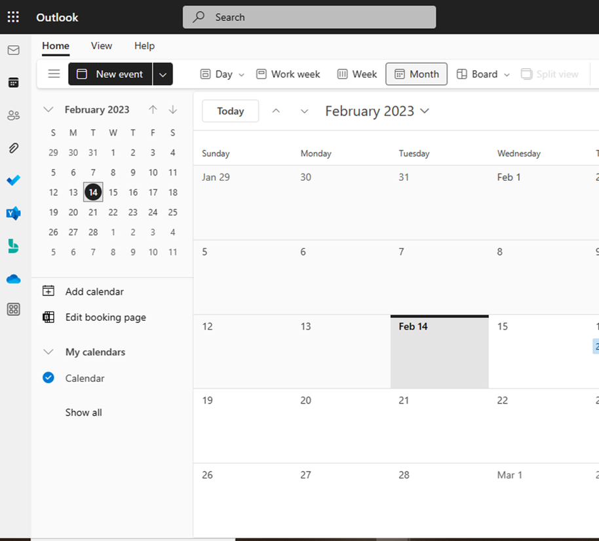Click the search magnifier icon

click(199, 17)
